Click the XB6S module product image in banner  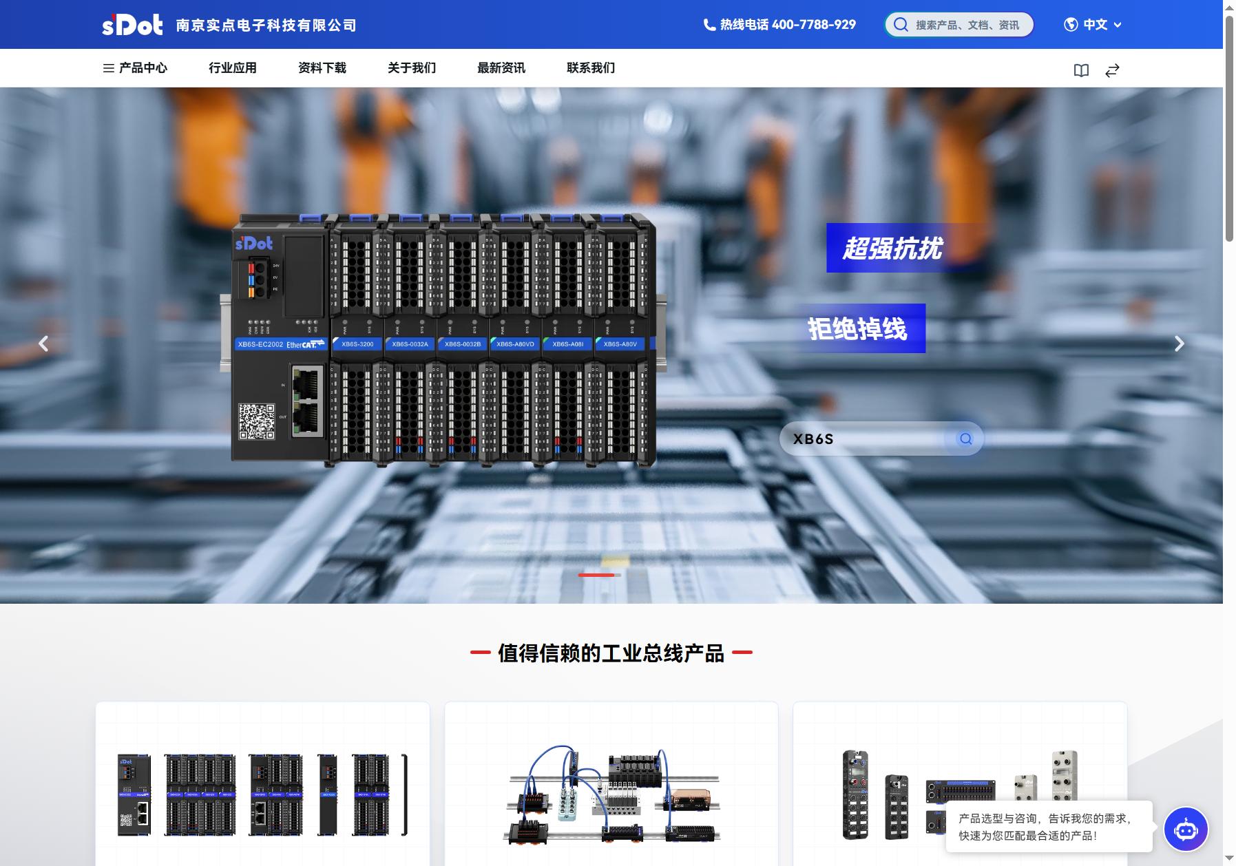pyautogui.click(x=444, y=341)
